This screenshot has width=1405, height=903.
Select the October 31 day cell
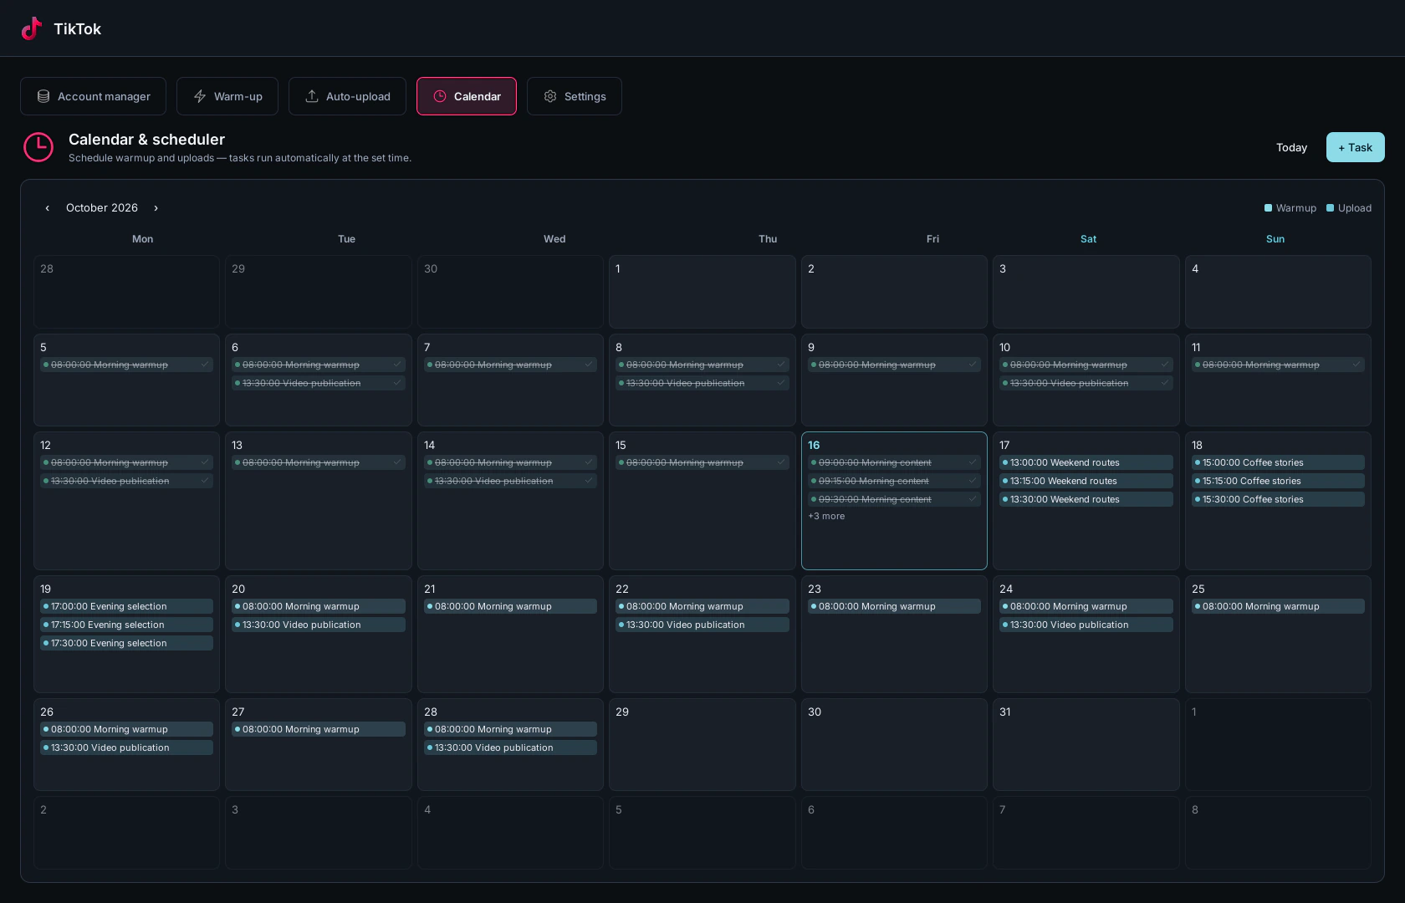[x=1086, y=744]
